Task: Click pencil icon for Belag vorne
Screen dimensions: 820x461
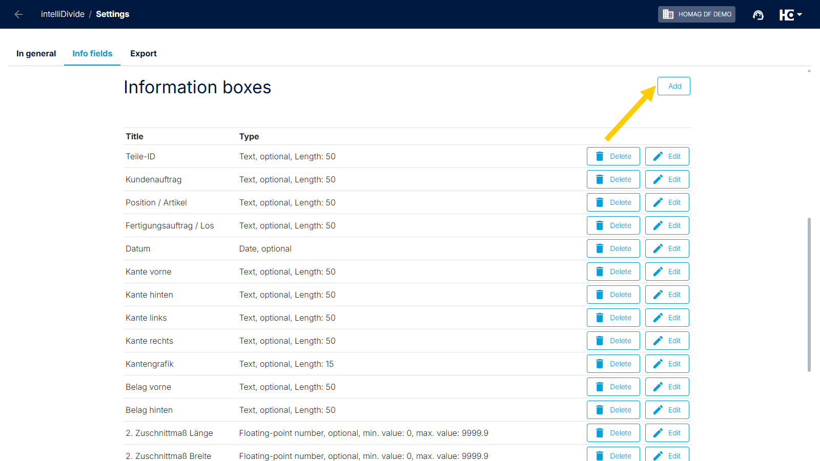Action: (658, 387)
